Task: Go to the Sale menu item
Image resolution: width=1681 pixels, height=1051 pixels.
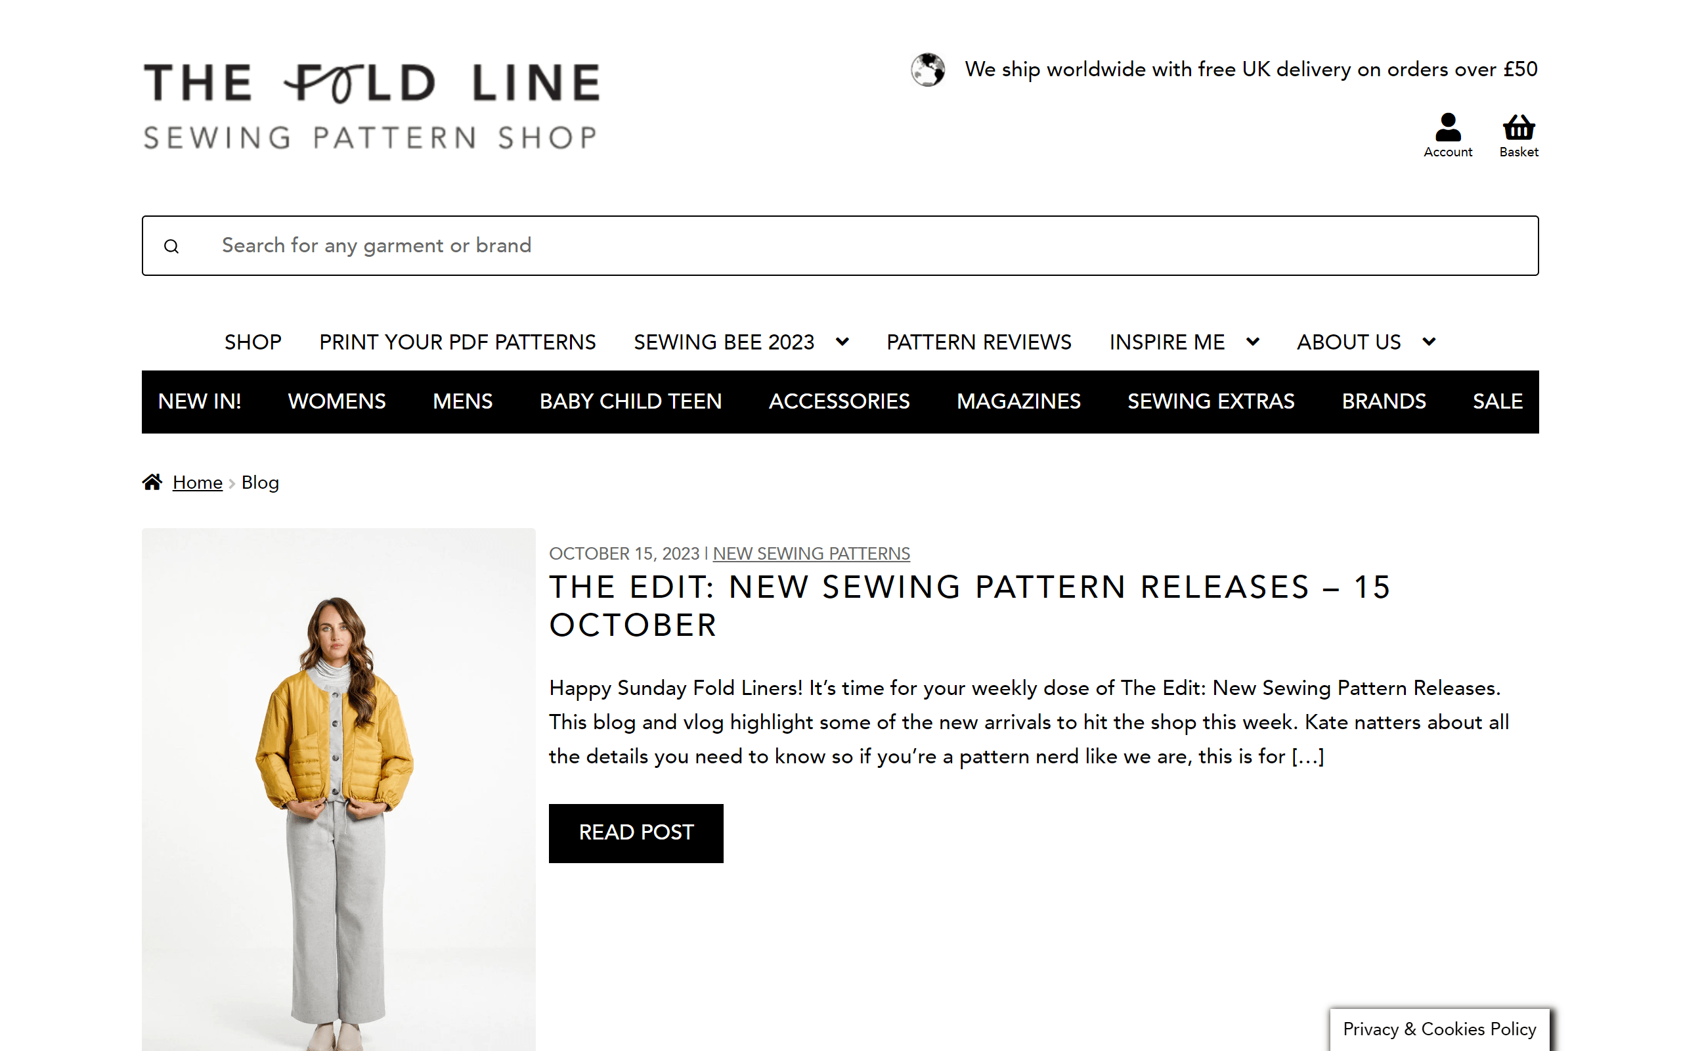Action: [1498, 402]
